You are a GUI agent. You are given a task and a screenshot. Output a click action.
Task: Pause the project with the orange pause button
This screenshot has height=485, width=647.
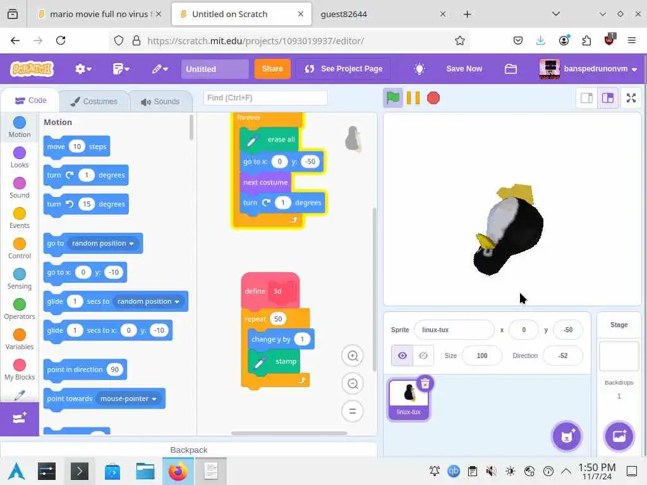pyautogui.click(x=413, y=98)
